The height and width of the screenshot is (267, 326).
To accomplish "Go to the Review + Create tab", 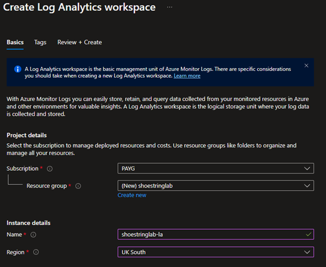I will [80, 42].
